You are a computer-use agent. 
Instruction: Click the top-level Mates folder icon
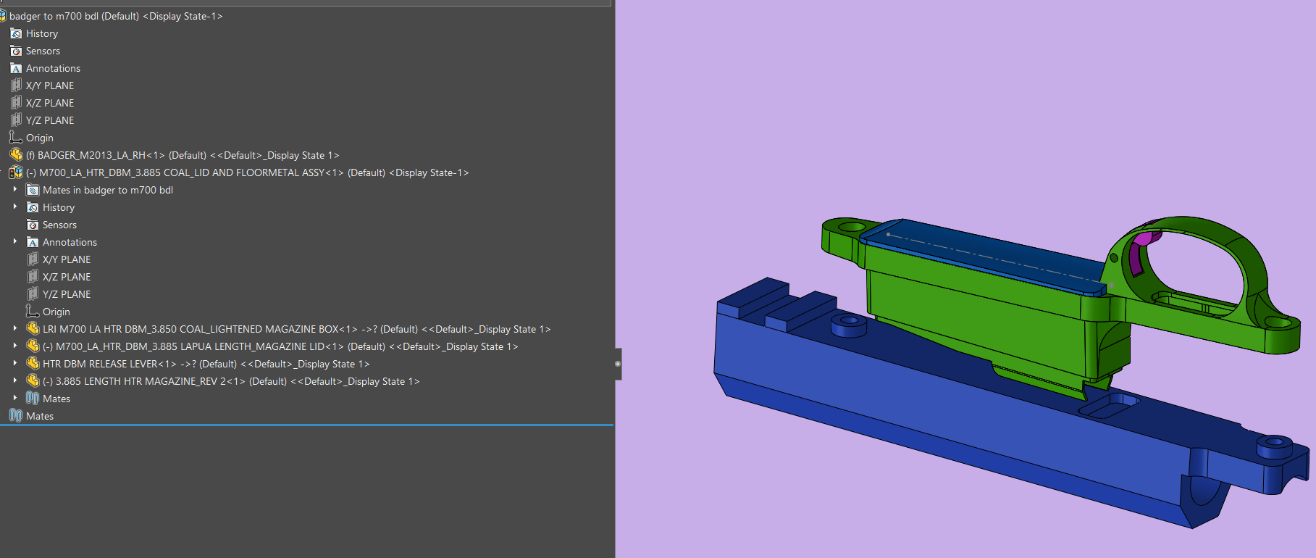(16, 415)
